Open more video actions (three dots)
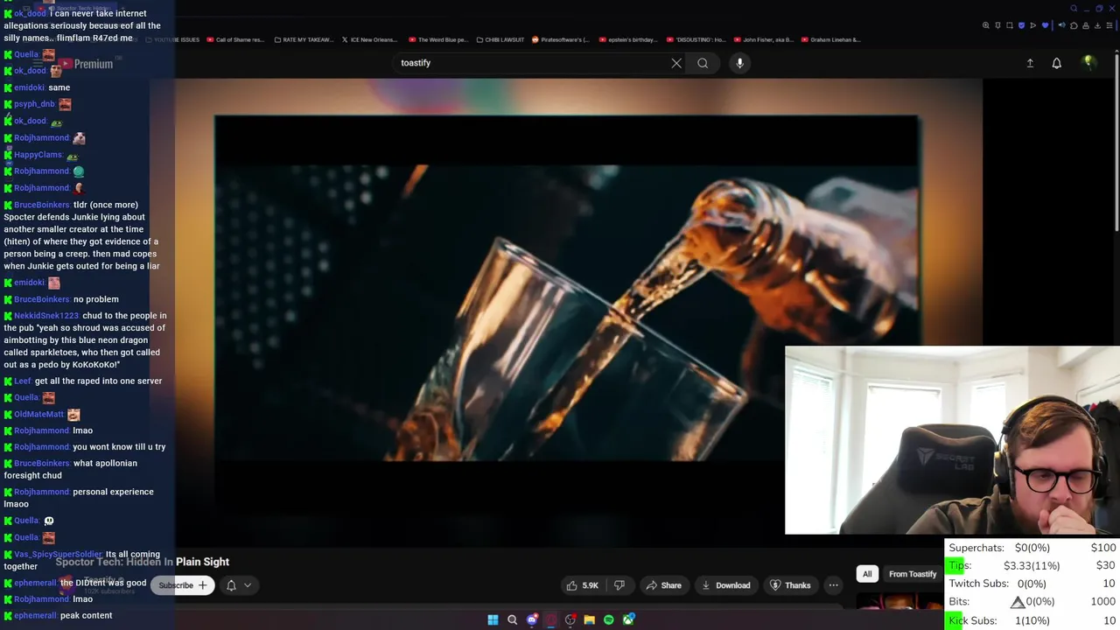The height and width of the screenshot is (630, 1120). pos(834,585)
